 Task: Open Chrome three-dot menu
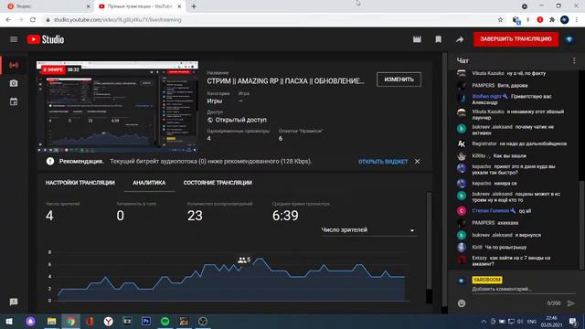(x=577, y=20)
